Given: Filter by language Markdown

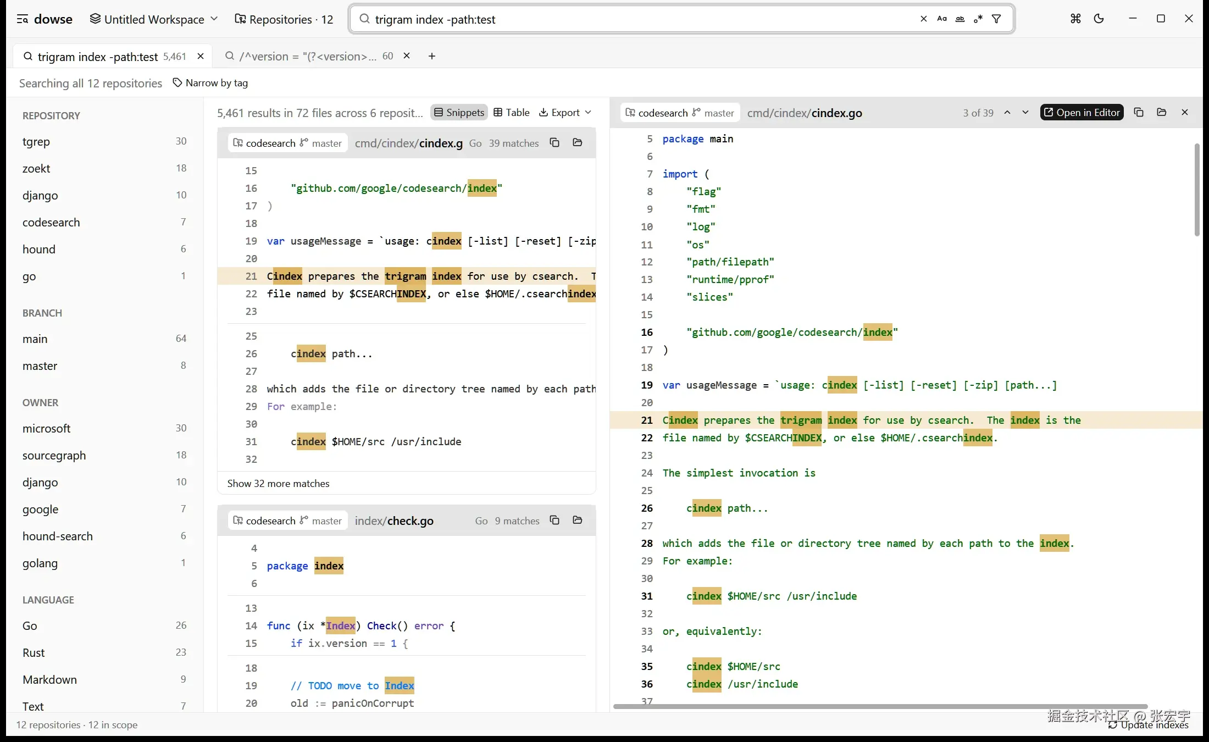Looking at the screenshot, I should 104,680.
